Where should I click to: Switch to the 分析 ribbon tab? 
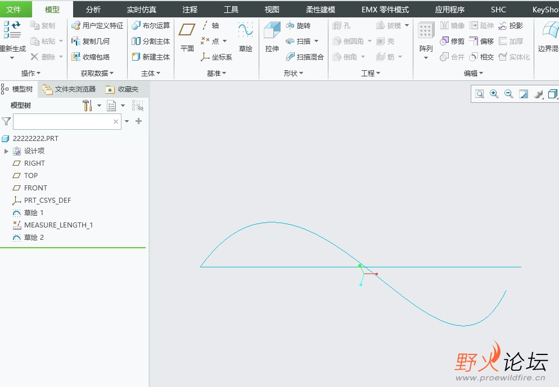pos(93,10)
